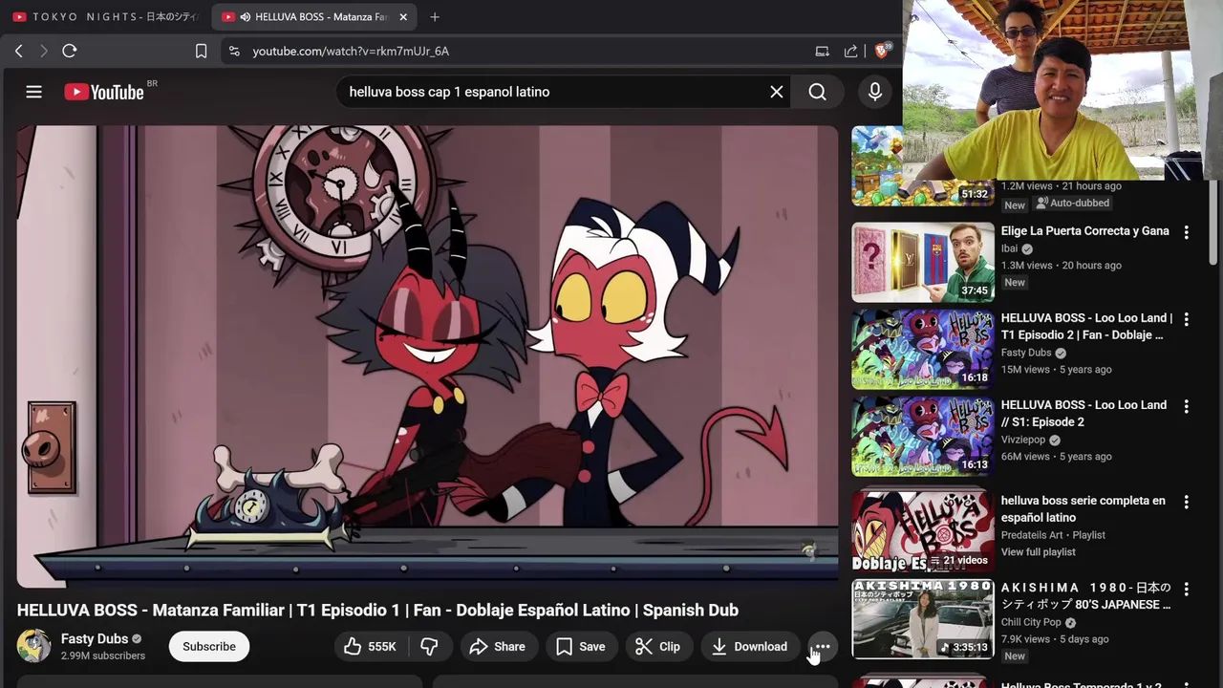Open a new tab with the plus button

(435, 16)
